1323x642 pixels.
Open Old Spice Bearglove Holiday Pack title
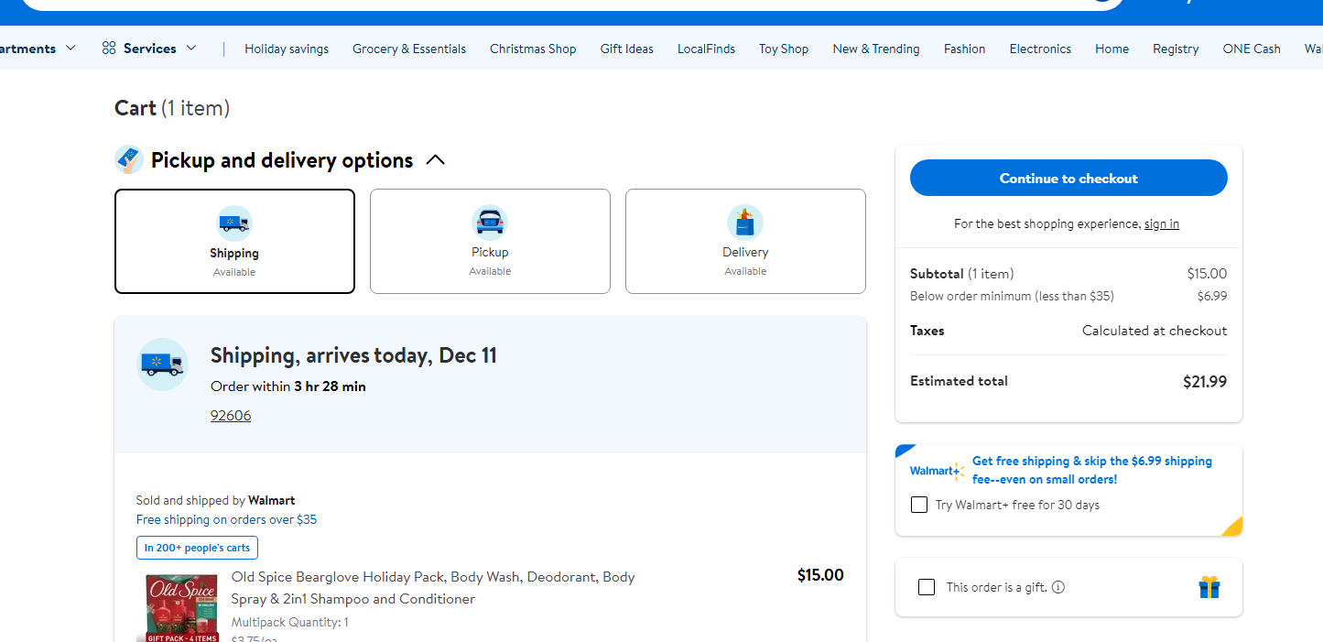(433, 588)
